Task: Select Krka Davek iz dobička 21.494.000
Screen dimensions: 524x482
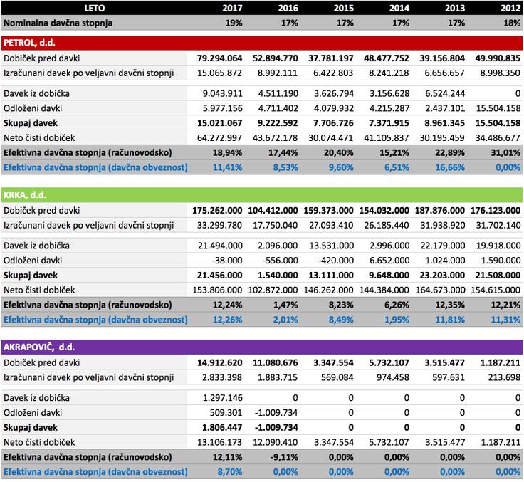Action: click(x=220, y=246)
